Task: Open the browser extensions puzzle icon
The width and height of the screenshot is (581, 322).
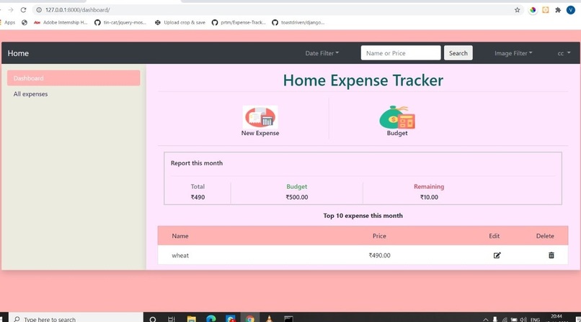Action: (558, 10)
